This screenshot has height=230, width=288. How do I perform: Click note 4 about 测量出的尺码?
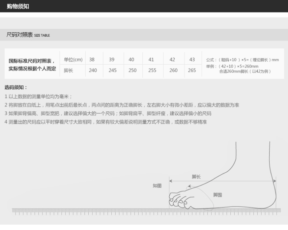(x=105, y=122)
